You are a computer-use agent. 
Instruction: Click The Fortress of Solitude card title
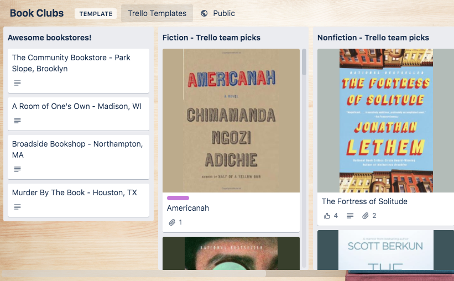[x=364, y=202]
